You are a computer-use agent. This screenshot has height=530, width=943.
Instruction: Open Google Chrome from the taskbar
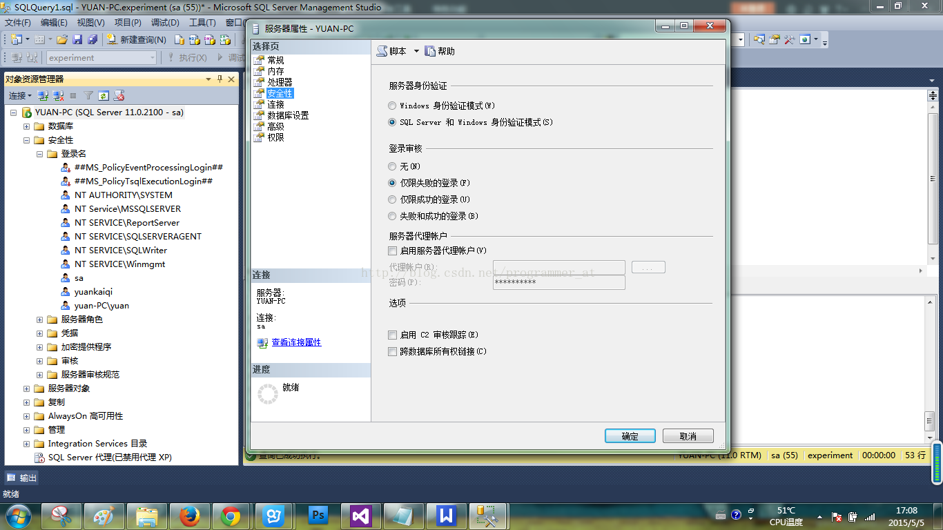coord(231,516)
